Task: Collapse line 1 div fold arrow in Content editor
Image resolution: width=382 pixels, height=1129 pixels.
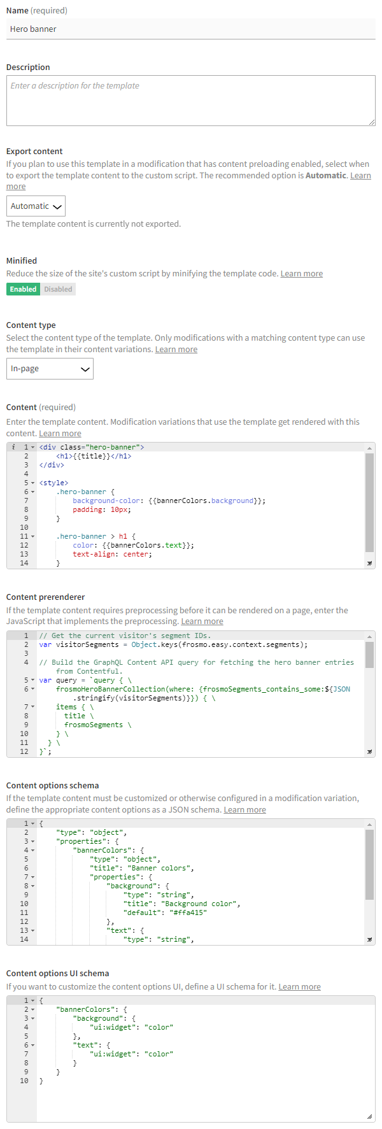Action: coord(33,447)
